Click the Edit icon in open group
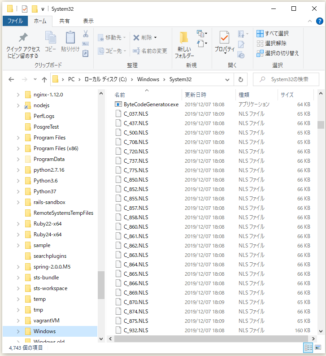 241,44
